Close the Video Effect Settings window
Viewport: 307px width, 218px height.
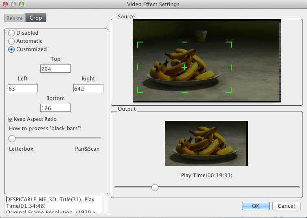[x=5, y=4]
